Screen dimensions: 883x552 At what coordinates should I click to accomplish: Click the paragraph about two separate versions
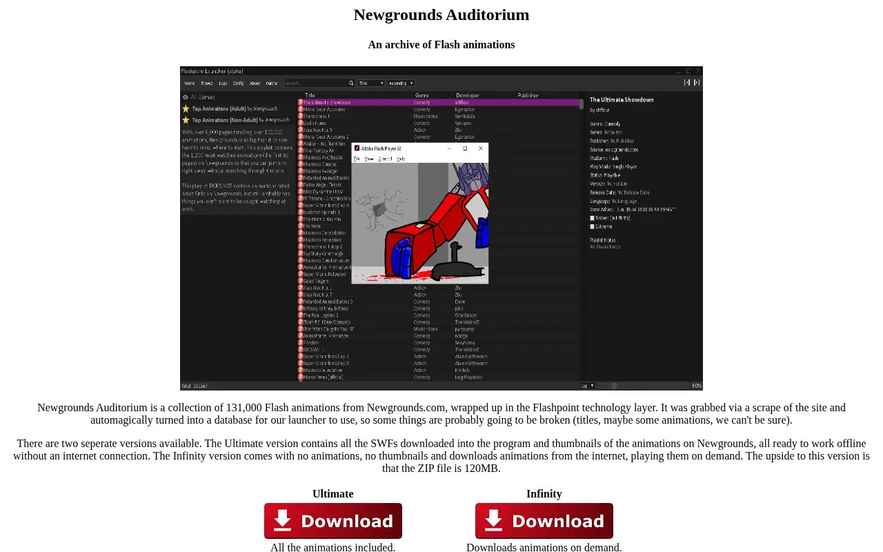point(441,456)
